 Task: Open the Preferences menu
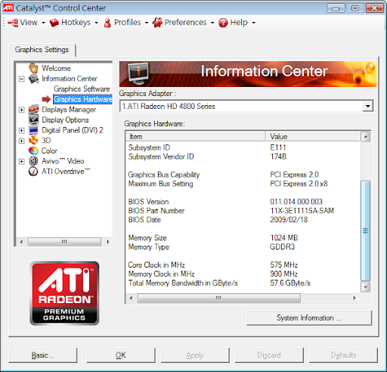click(184, 23)
